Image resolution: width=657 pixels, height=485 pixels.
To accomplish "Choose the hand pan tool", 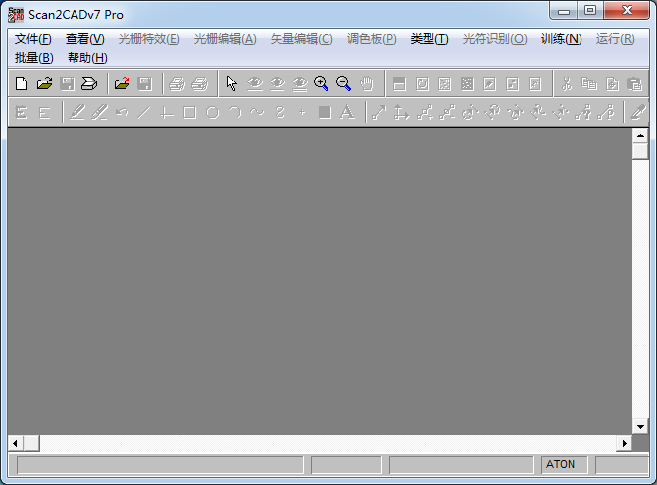I will [366, 83].
